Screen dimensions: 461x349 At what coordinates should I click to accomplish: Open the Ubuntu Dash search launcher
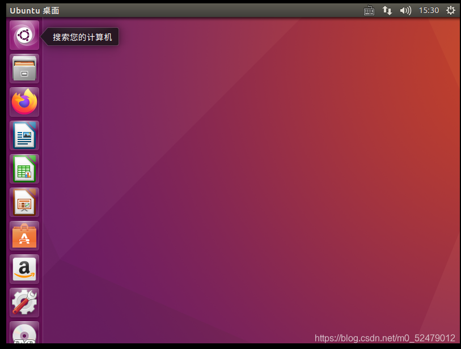[24, 35]
